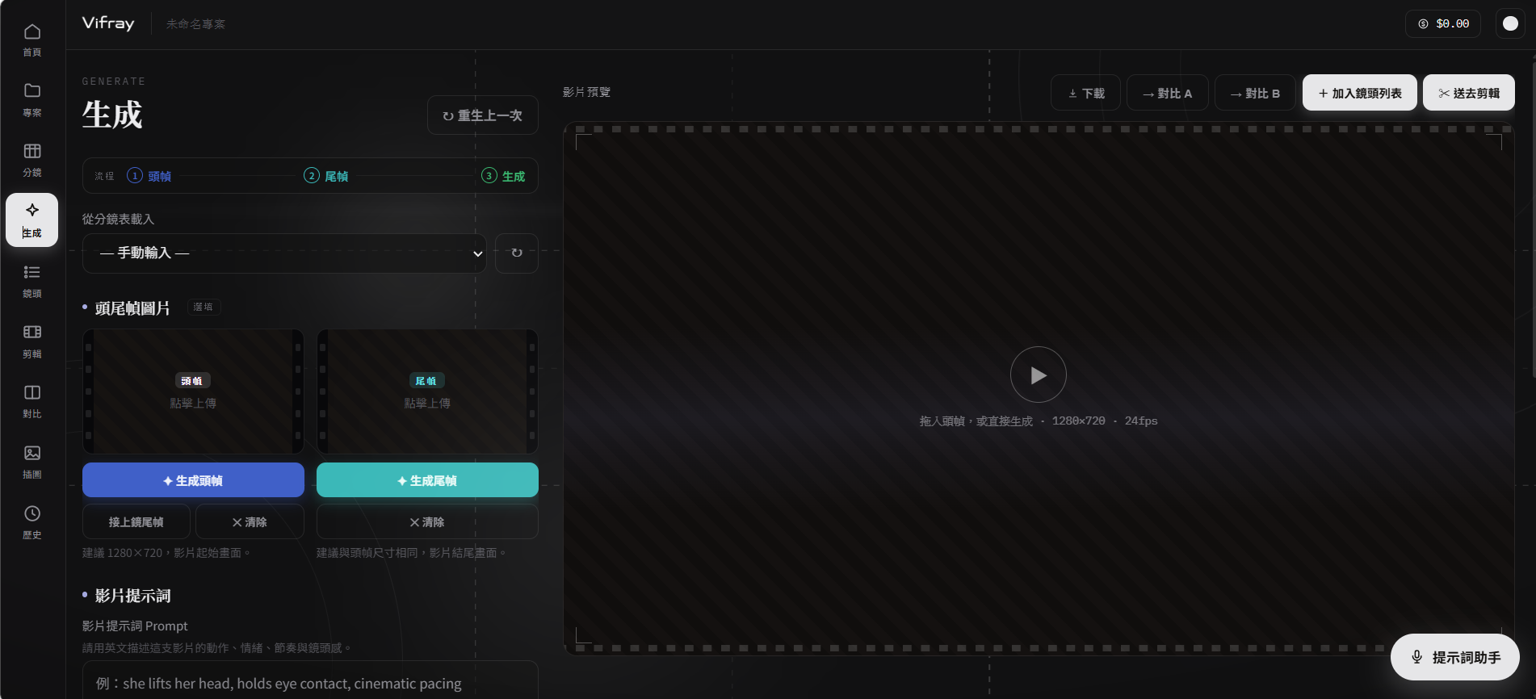Open the $0.00 balance indicator
The width and height of the screenshot is (1536, 699).
pyautogui.click(x=1443, y=23)
